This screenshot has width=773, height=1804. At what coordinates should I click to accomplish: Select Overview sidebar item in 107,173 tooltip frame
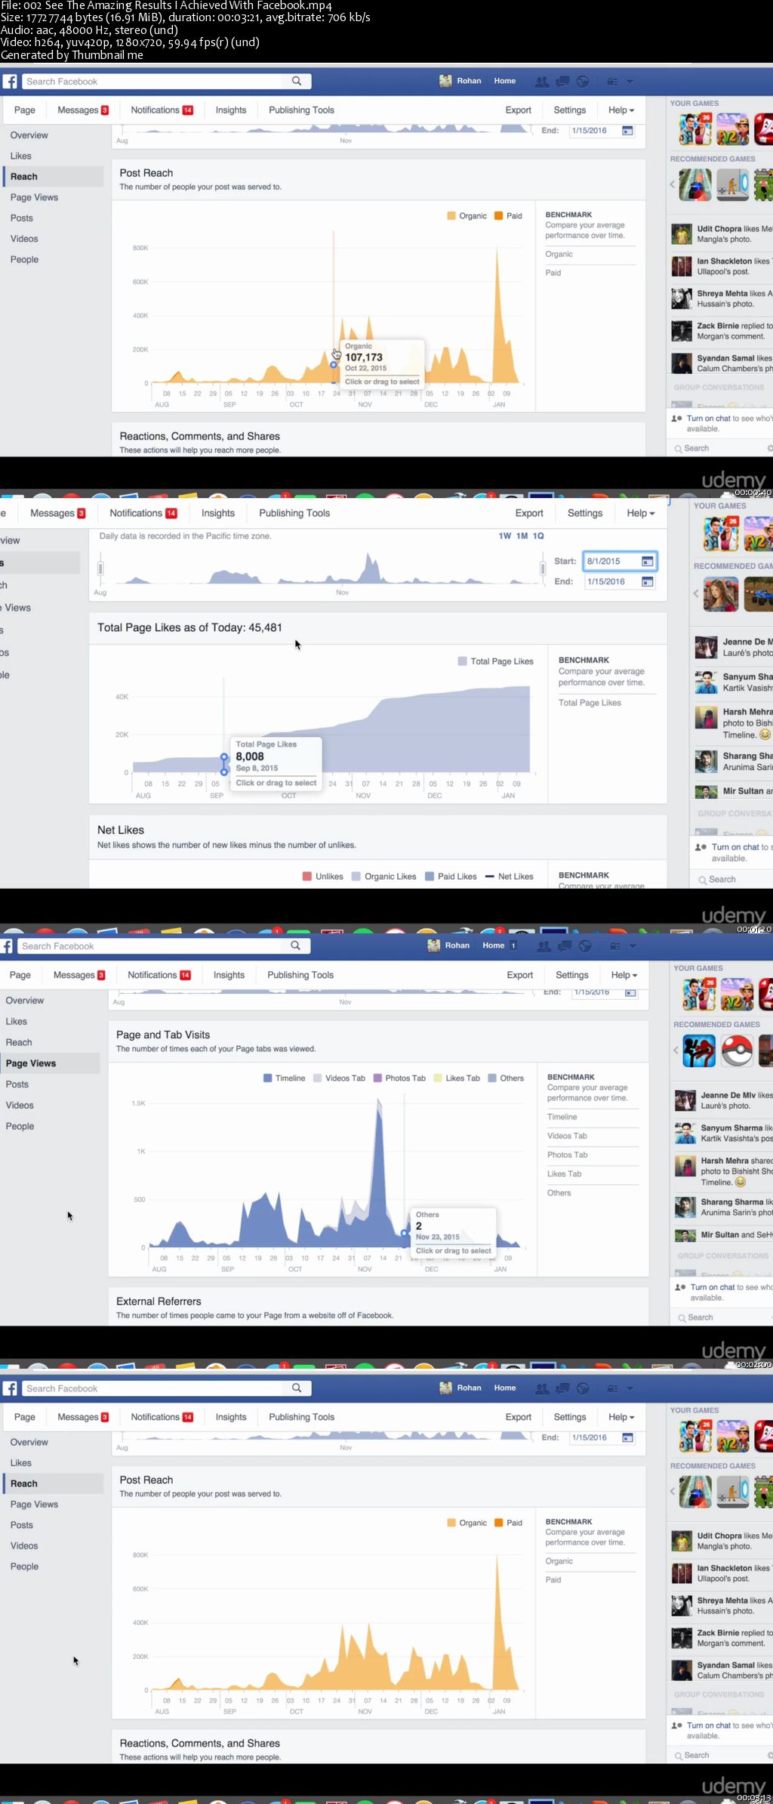coord(29,135)
